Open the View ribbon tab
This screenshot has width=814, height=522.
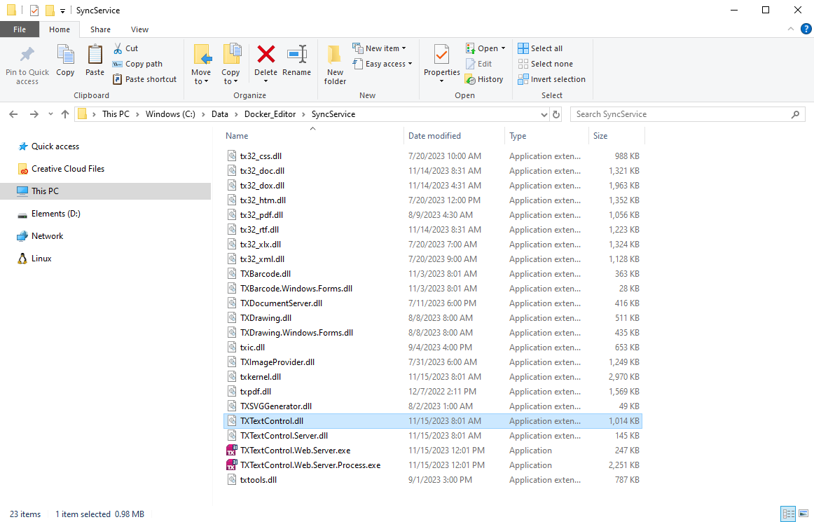coord(139,29)
